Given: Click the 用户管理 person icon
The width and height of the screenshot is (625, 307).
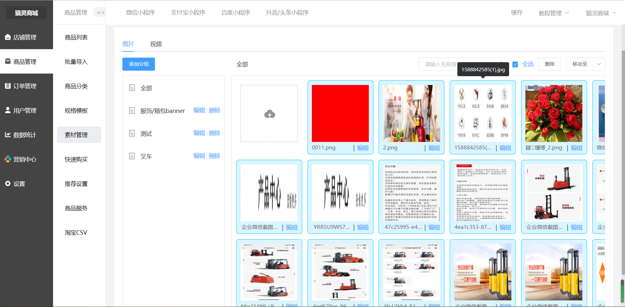Looking at the screenshot, I should 8,110.
